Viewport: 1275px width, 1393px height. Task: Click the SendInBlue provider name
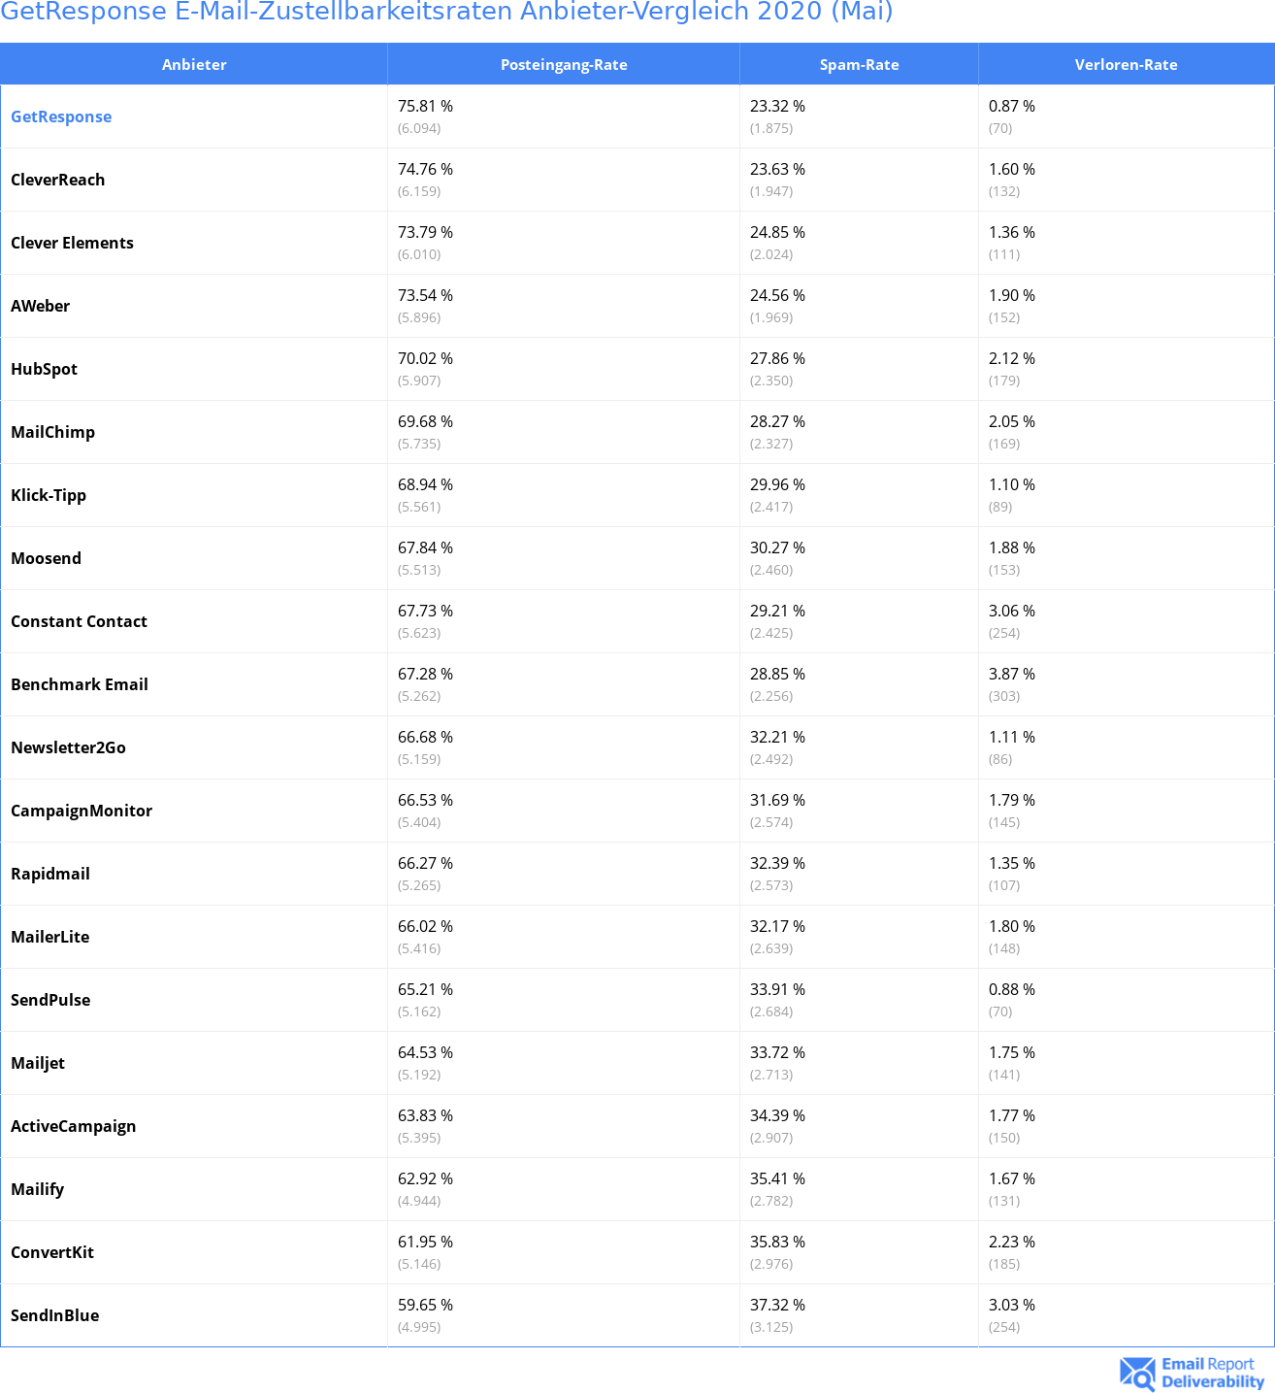[x=55, y=1315]
